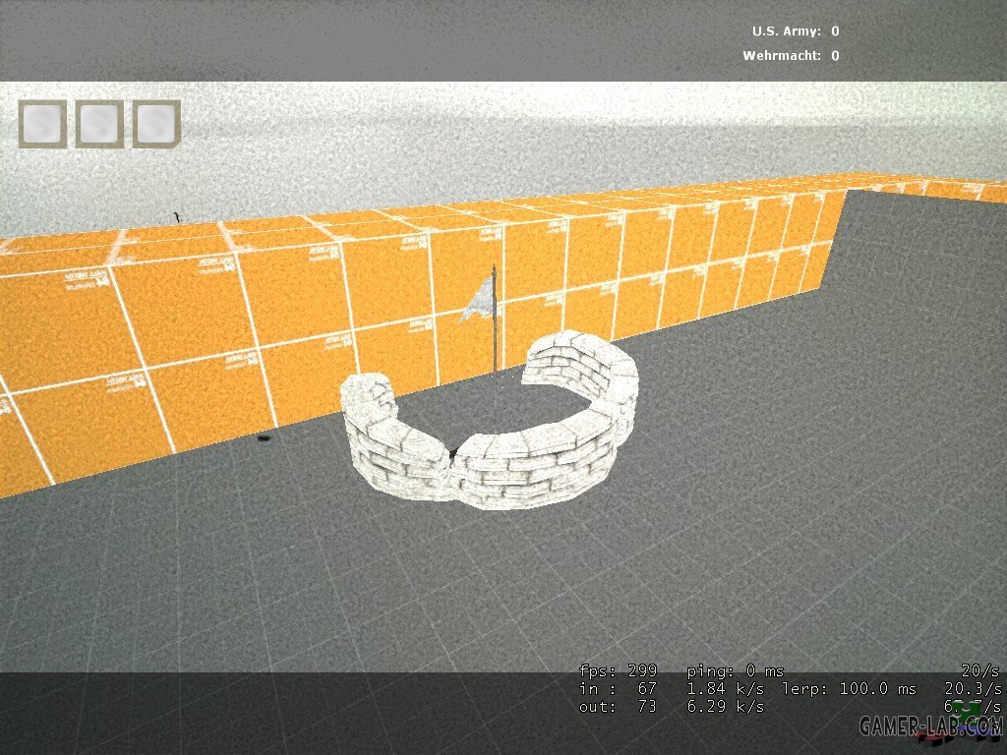Click the ping: 0 ms readout
Viewport: 1007px width, 755px height.
(736, 670)
